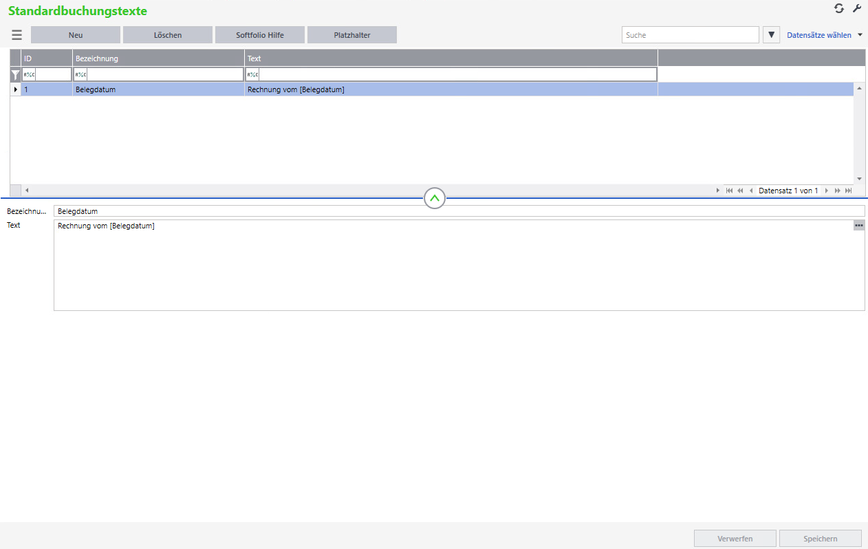Click the Bezeichnung column filter operator icon

[x=80, y=74]
